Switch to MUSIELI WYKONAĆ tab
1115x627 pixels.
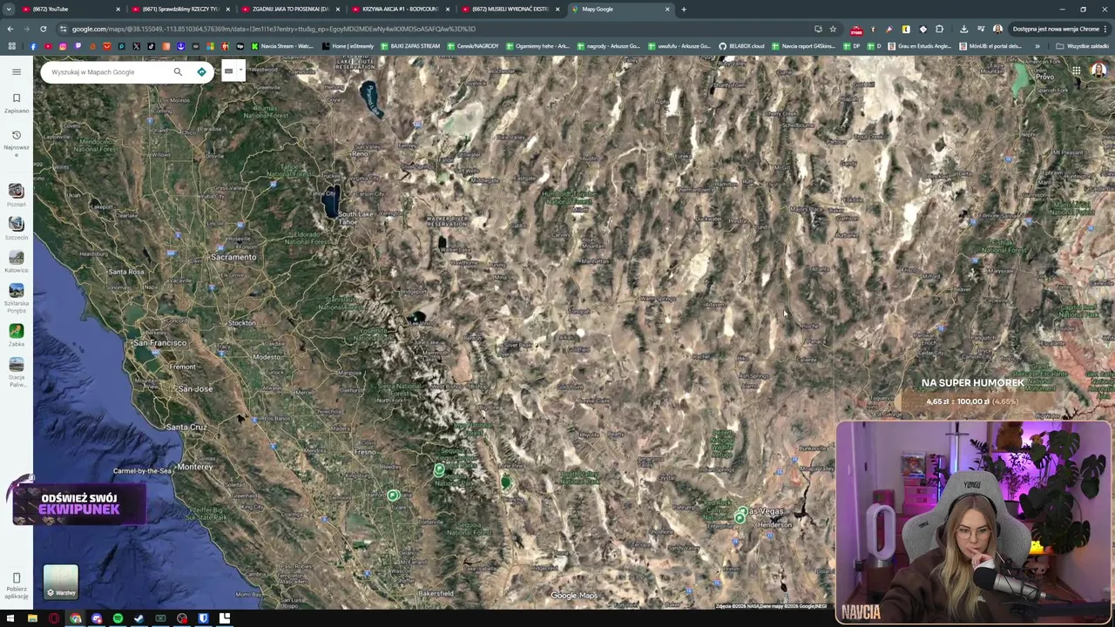coord(510,9)
